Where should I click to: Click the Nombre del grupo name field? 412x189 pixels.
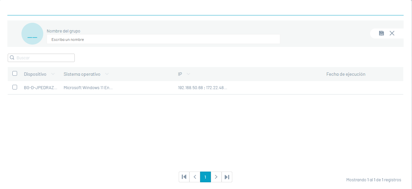tap(163, 39)
